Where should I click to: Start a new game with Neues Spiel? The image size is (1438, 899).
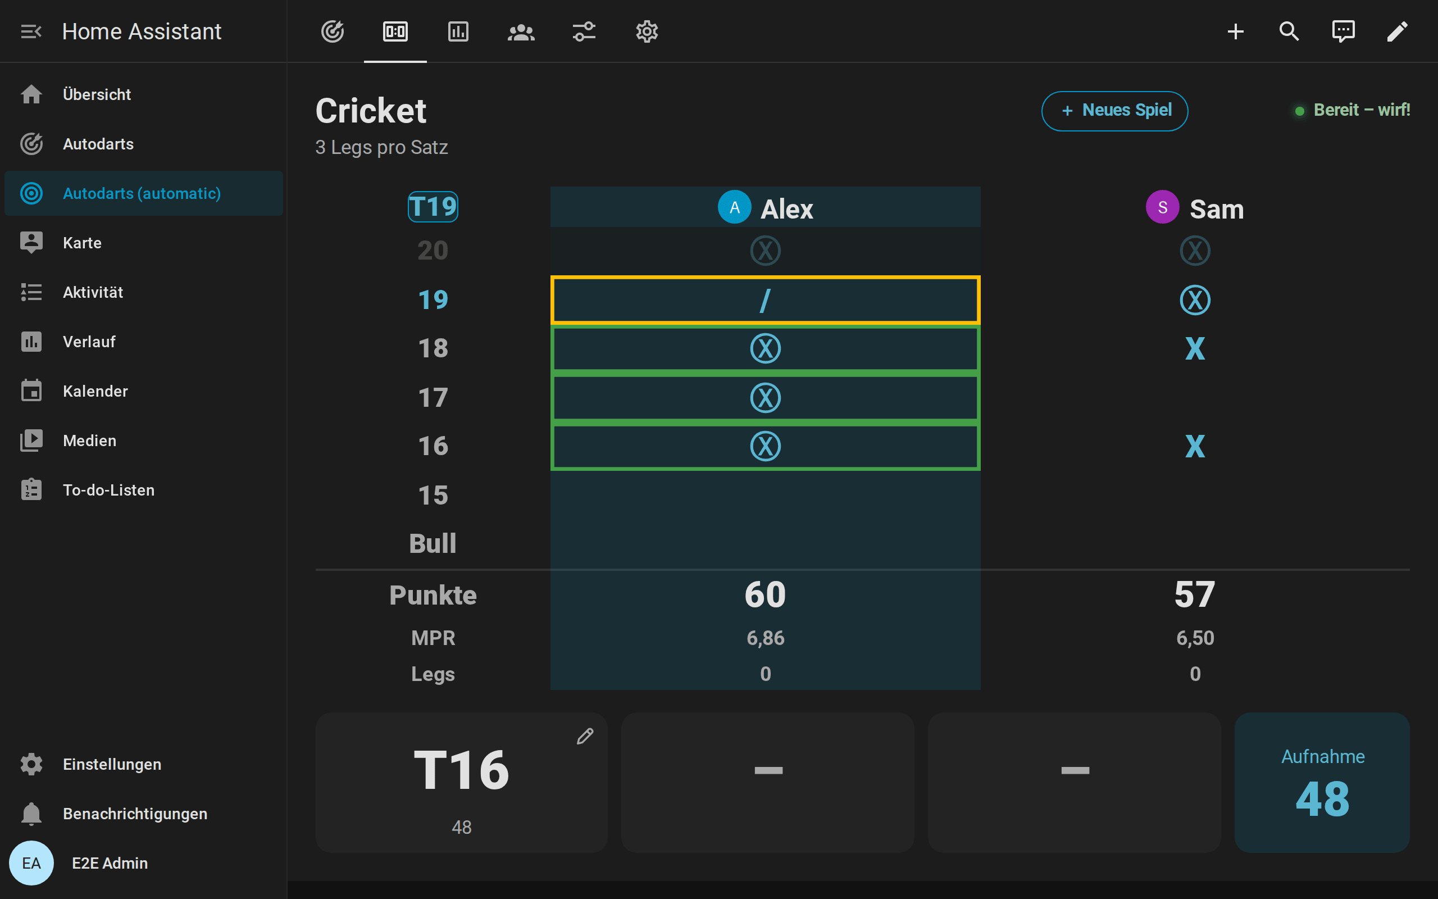[x=1114, y=111]
